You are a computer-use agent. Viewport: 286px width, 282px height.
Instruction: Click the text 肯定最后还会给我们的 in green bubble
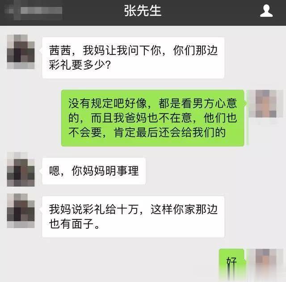click(x=170, y=132)
